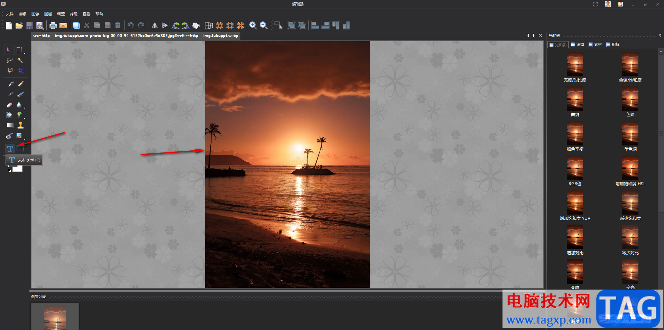Select the blur droplet tool
664x330 pixels.
(x=19, y=104)
